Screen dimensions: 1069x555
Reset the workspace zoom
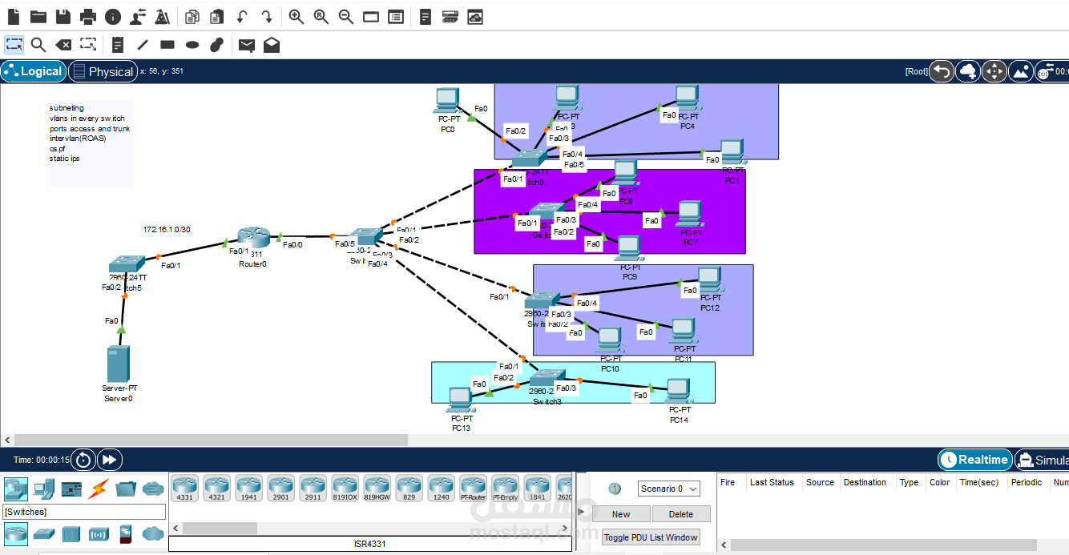(321, 16)
